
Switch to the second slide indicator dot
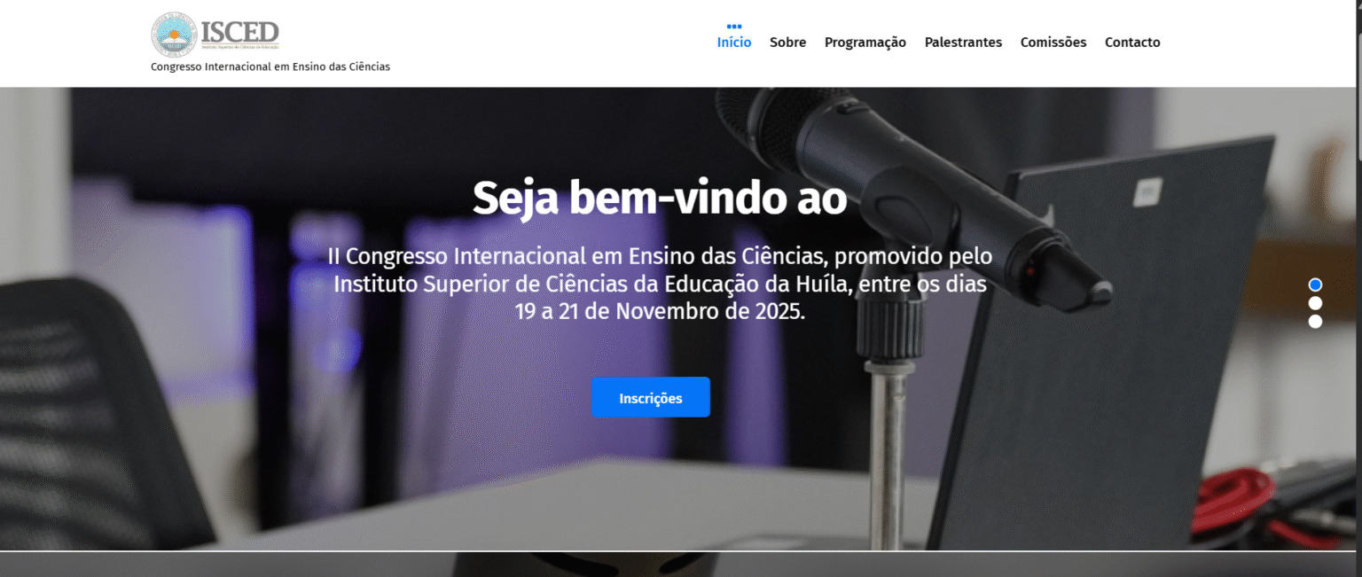coord(1315,303)
